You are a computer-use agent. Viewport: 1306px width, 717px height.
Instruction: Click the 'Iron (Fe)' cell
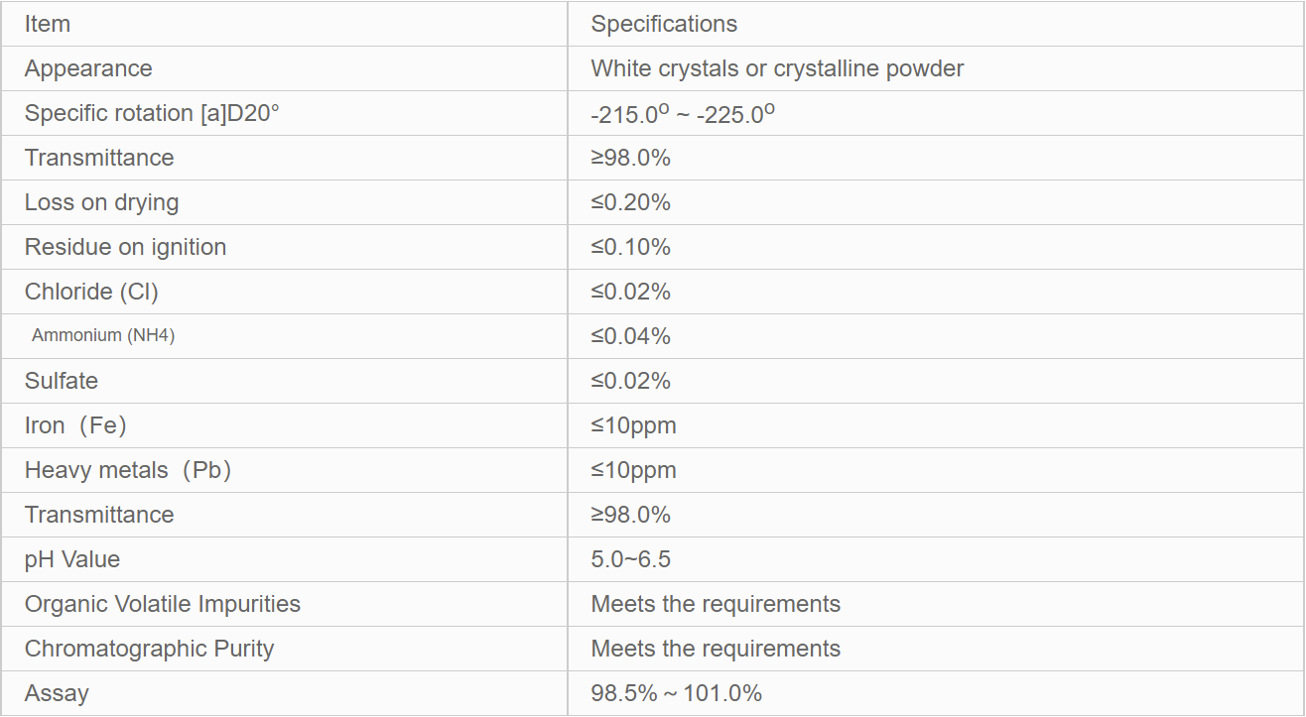[x=75, y=425]
